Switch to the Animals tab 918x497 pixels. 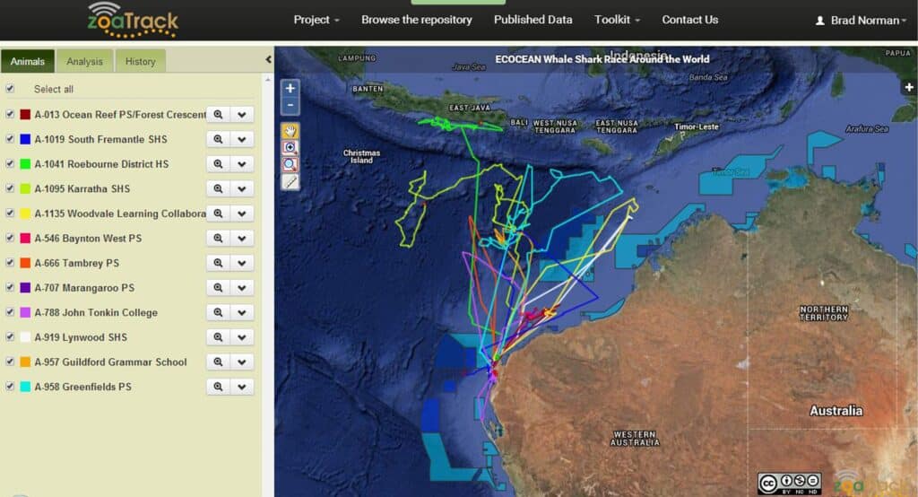pos(28,61)
